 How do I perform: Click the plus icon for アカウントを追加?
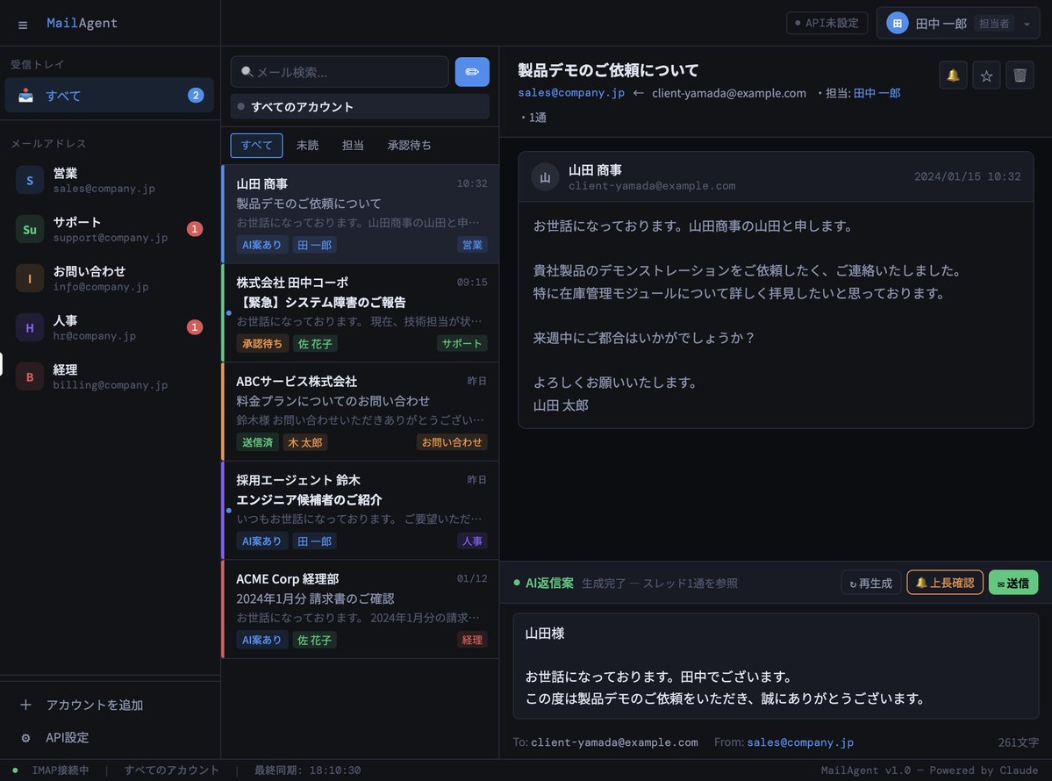25,705
